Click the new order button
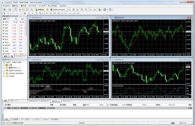 tap(40, 10)
